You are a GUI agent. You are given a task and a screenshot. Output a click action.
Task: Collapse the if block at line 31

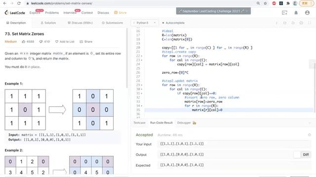point(142,93)
